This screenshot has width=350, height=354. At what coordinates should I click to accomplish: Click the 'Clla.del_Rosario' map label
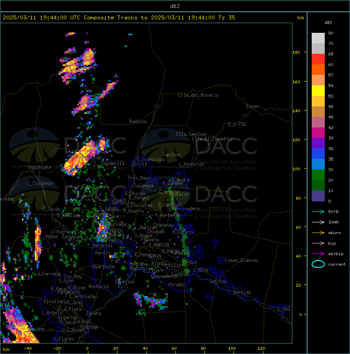[x=198, y=95]
